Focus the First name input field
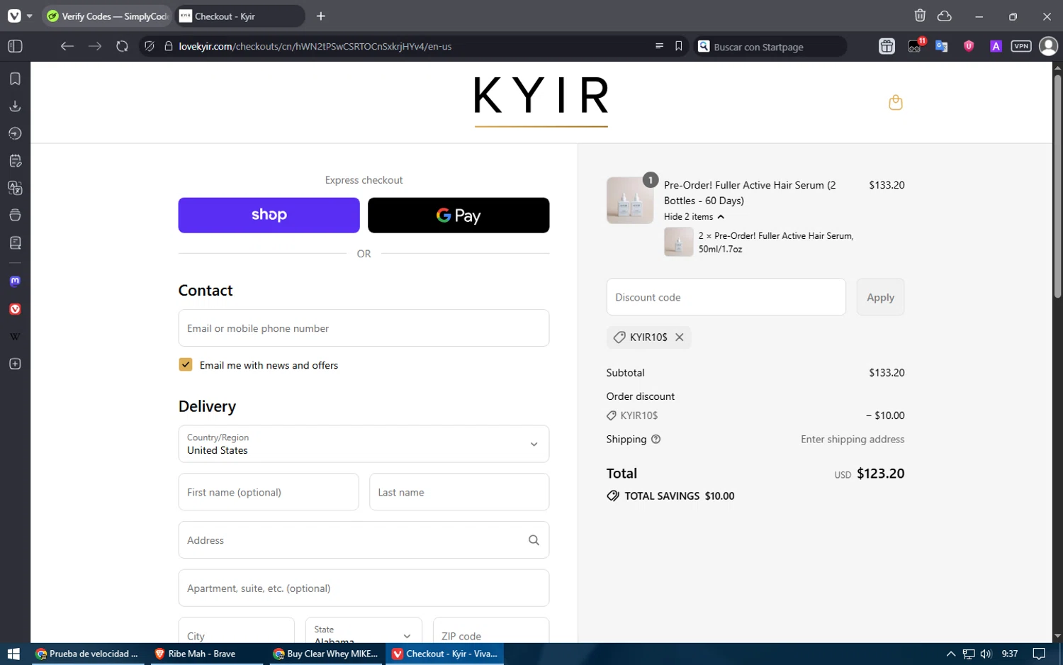Image resolution: width=1063 pixels, height=665 pixels. tap(269, 492)
